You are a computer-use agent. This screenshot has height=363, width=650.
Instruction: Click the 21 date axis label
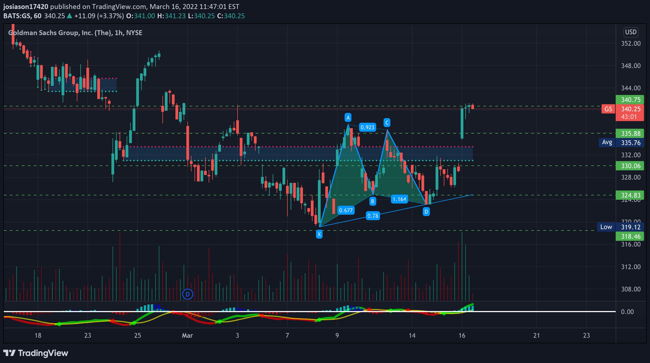pos(536,335)
